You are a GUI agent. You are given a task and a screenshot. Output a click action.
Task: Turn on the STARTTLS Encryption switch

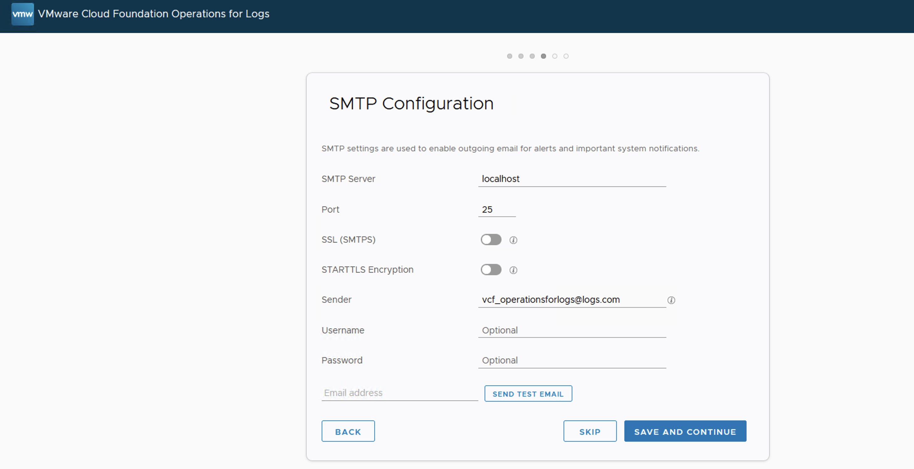pos(491,270)
